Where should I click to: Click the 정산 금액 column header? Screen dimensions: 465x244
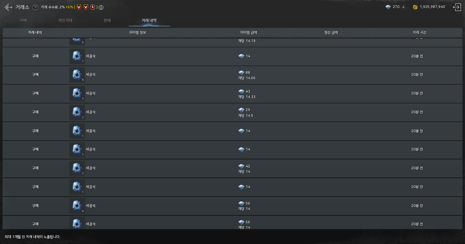(331, 32)
